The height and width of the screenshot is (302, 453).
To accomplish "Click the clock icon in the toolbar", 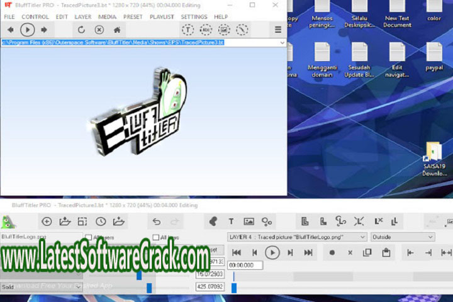I will pyautogui.click(x=101, y=221).
